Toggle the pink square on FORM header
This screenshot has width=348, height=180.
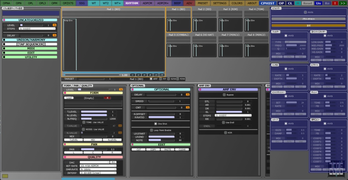click(65, 93)
